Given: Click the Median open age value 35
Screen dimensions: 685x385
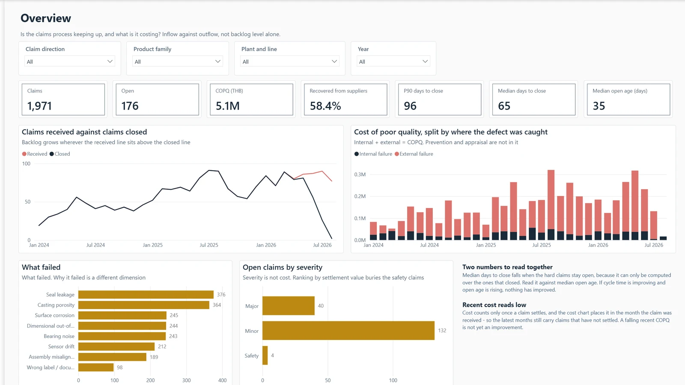Looking at the screenshot, I should (x=599, y=106).
